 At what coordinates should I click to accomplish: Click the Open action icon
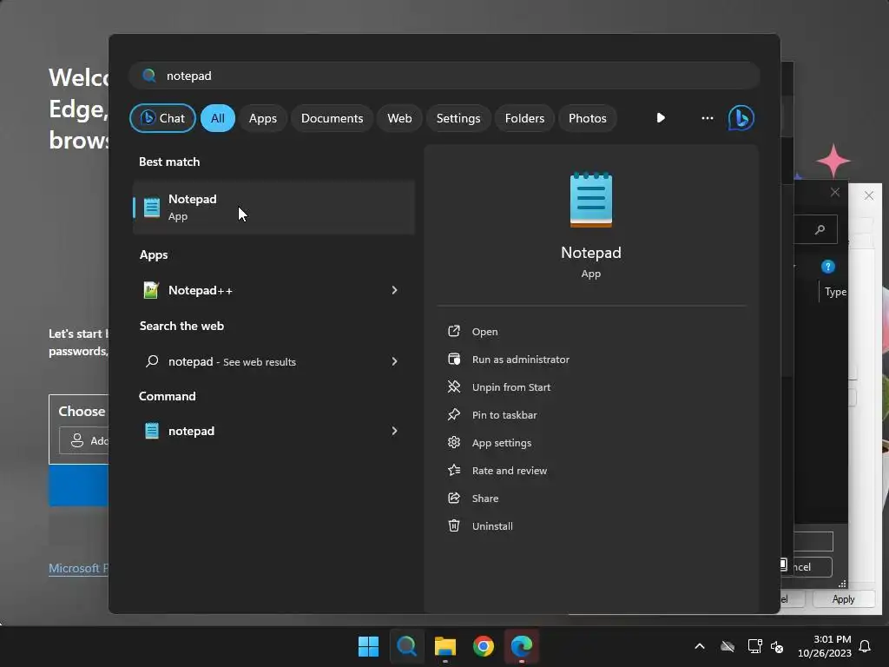[x=453, y=331]
